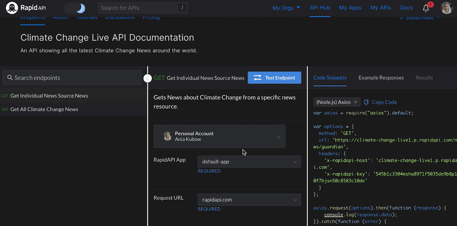Open the notifications bell
Screen dimensions: 457x226
tap(426, 8)
